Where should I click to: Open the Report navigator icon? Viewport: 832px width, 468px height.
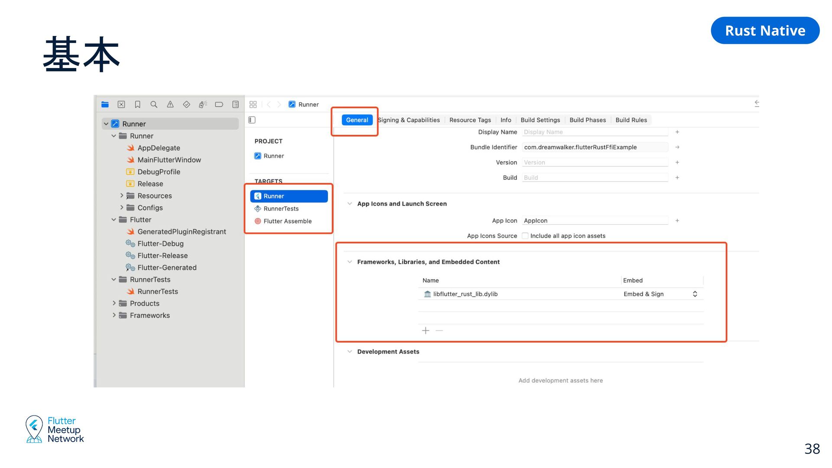click(x=235, y=104)
